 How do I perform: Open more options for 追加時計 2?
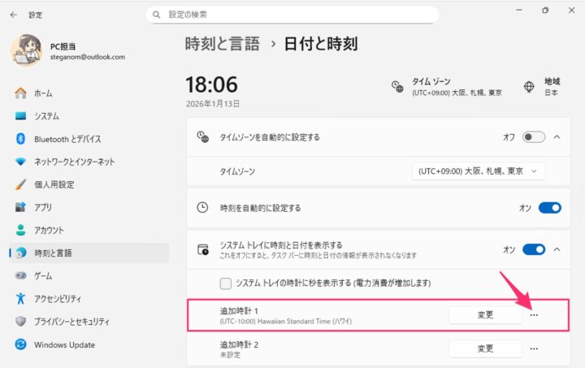pos(534,349)
